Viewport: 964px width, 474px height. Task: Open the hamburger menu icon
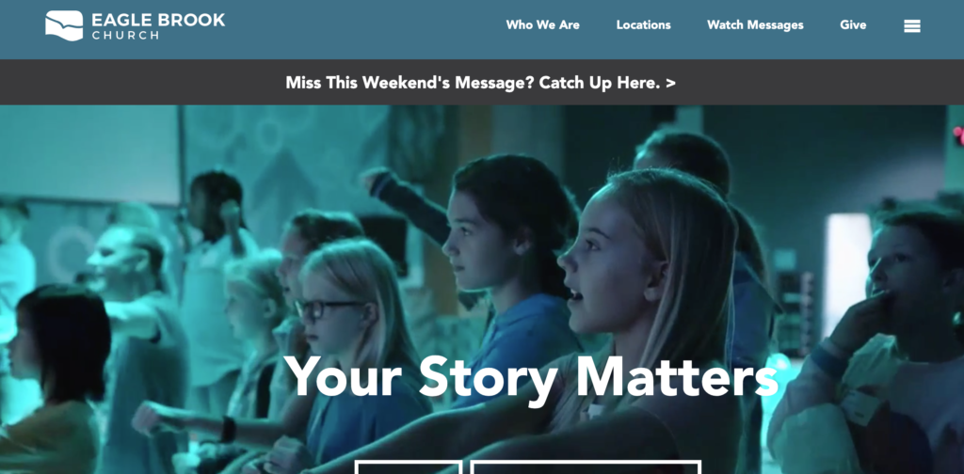(x=911, y=25)
